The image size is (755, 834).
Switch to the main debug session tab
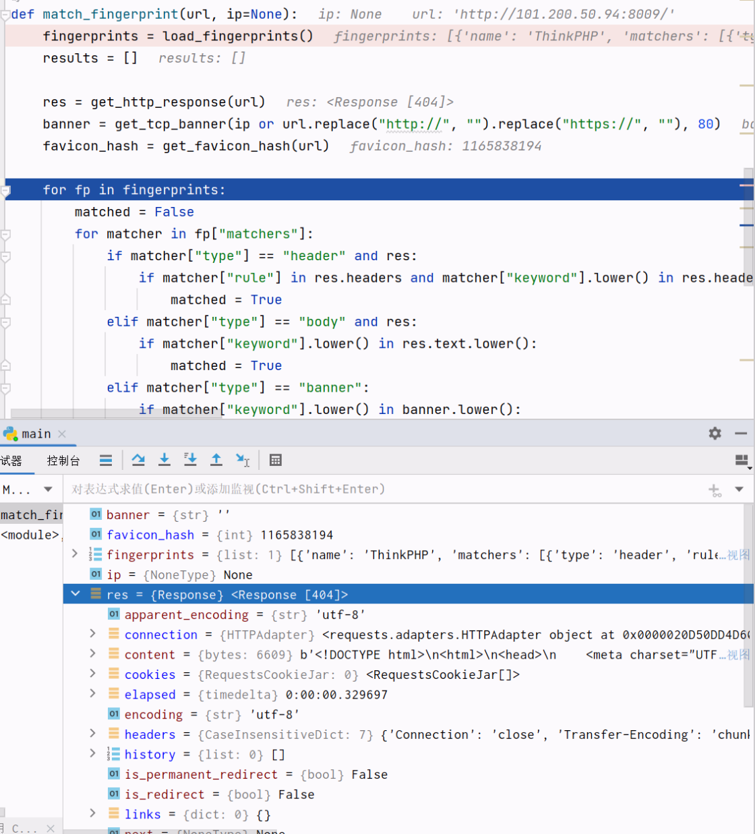[36, 434]
